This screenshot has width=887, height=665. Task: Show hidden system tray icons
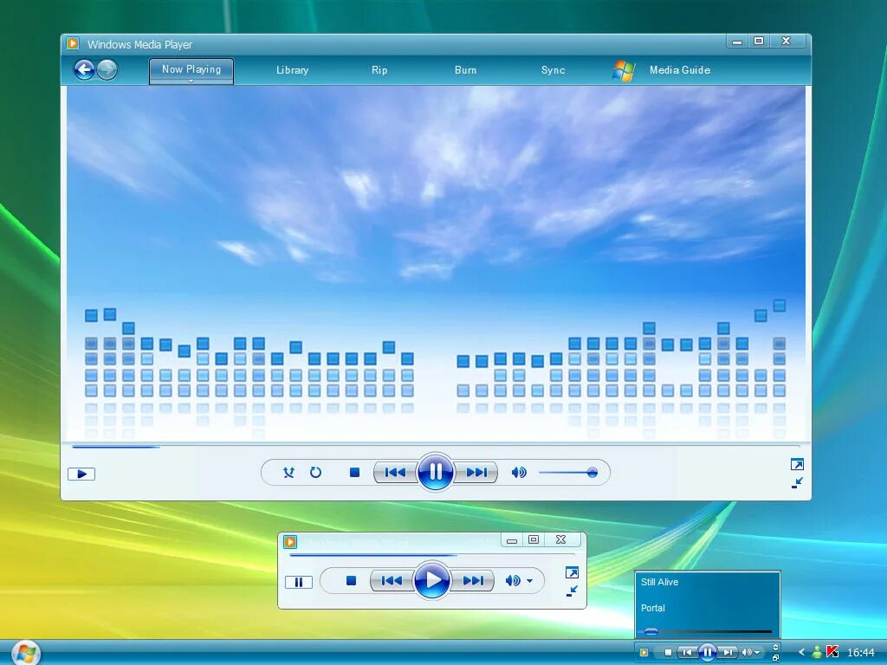click(x=801, y=652)
